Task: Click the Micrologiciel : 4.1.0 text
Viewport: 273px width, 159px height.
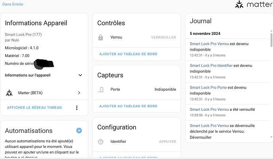Action: pos(22,48)
